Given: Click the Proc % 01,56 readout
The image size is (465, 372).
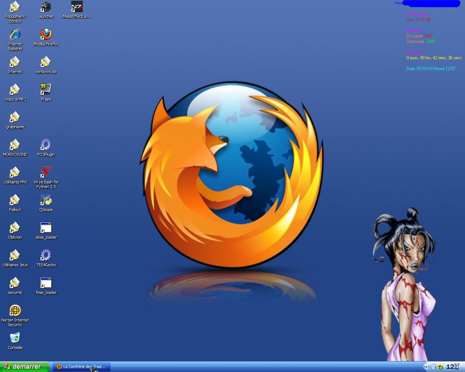Looking at the screenshot, I should 418,20.
